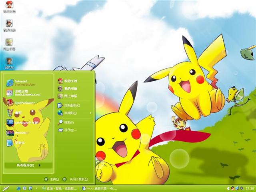Expand hidden system tray icons arrow
Viewport: 256px width, 192px height.
coord(228,188)
